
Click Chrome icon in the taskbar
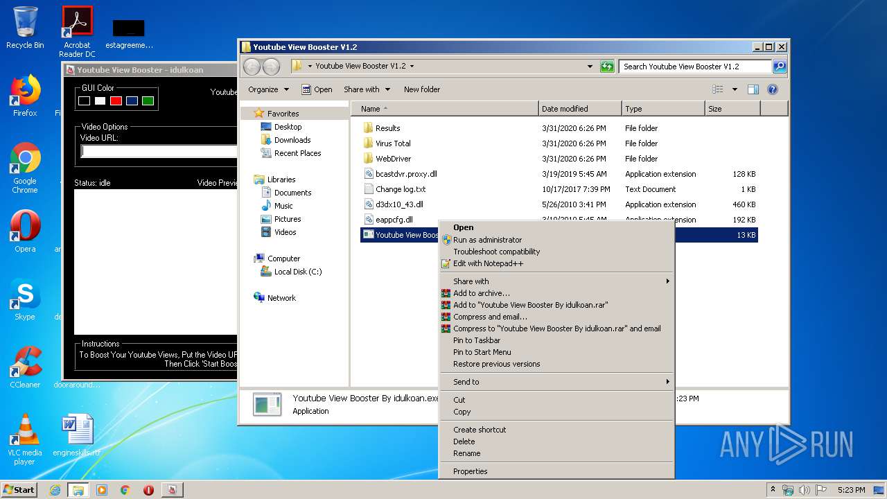pos(125,490)
